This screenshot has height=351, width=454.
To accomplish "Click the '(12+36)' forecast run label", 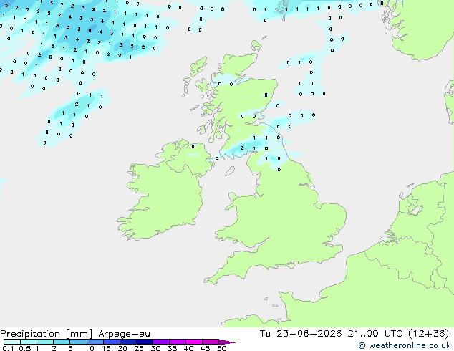I will [x=429, y=334].
